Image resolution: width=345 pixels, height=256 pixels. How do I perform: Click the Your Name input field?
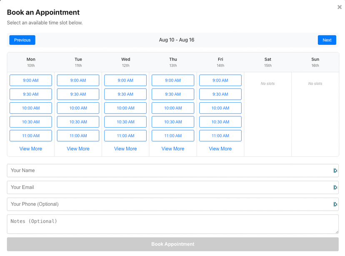[x=167, y=170]
